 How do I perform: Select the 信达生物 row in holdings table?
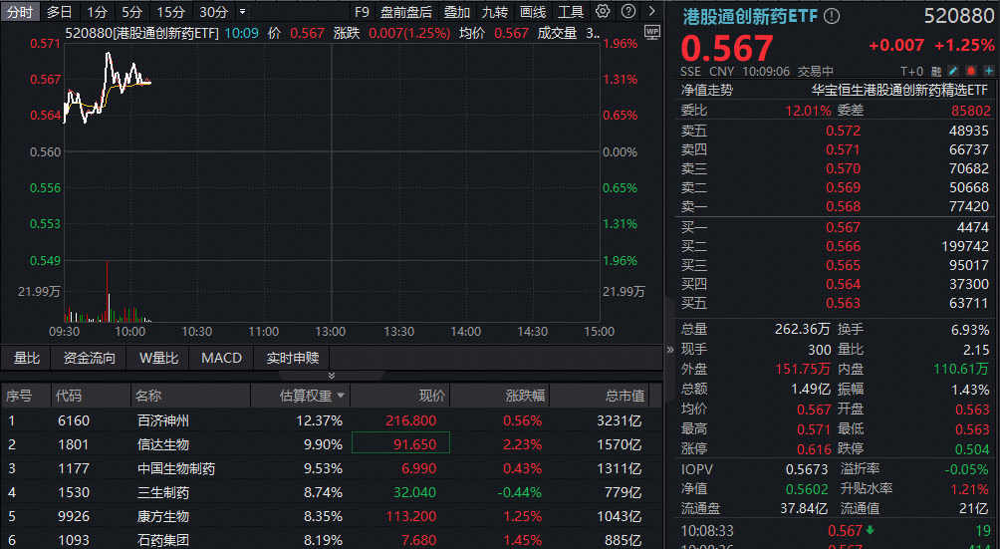[x=163, y=444]
